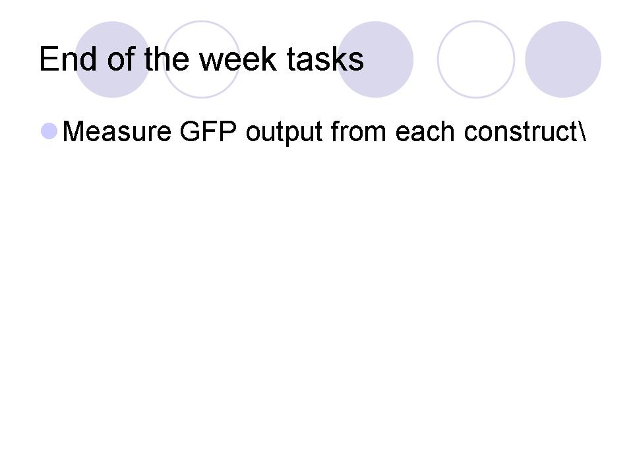Viewport: 633px width, 475px height.
Task: Click the first outlined white circle
Action: tap(201, 59)
